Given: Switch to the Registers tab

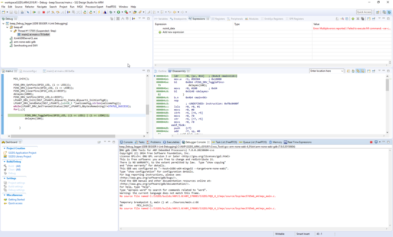Looking at the screenshot, I should (218, 19).
